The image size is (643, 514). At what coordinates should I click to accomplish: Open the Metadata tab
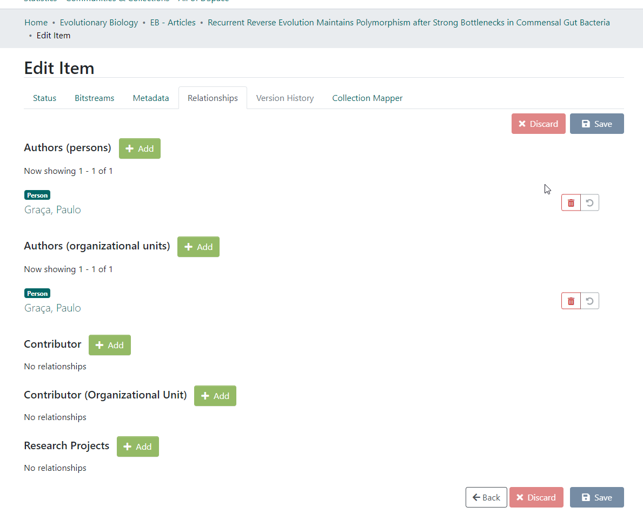(150, 98)
